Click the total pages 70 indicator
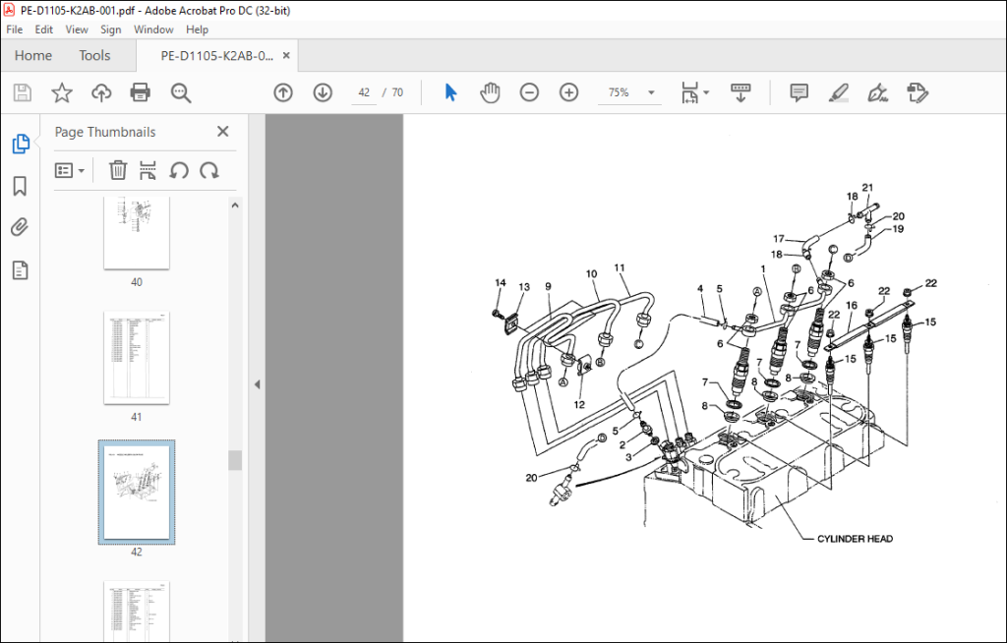Viewport: 1007px width, 643px height. tap(397, 92)
